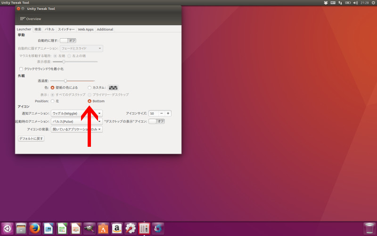Viewport: 377px width, 236px height.
Task: Open GIMP from the dock
Action: pos(90,228)
